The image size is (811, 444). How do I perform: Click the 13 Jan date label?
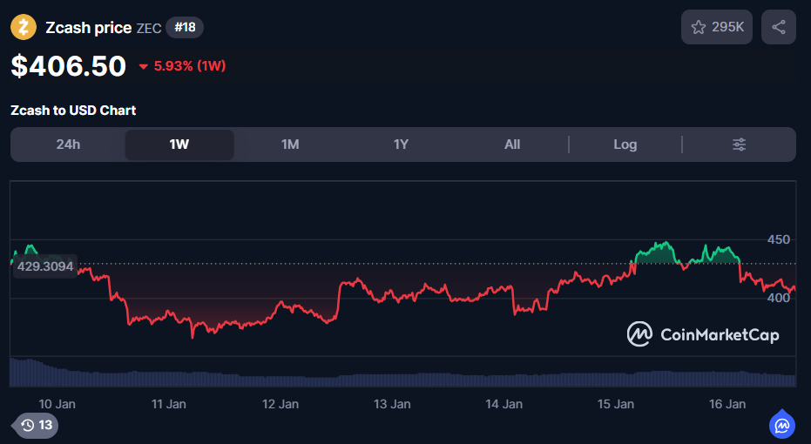(392, 404)
